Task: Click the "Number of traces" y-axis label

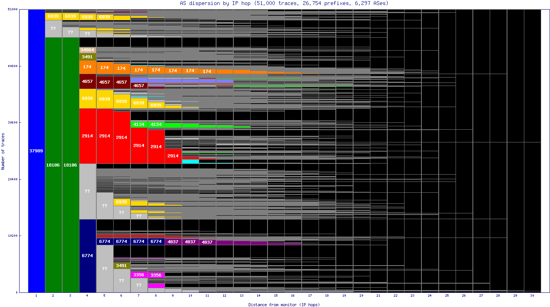Action: point(3,151)
